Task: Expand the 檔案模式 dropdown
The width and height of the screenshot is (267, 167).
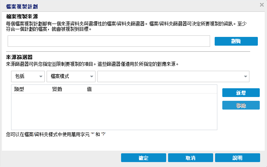Action: tap(71, 76)
